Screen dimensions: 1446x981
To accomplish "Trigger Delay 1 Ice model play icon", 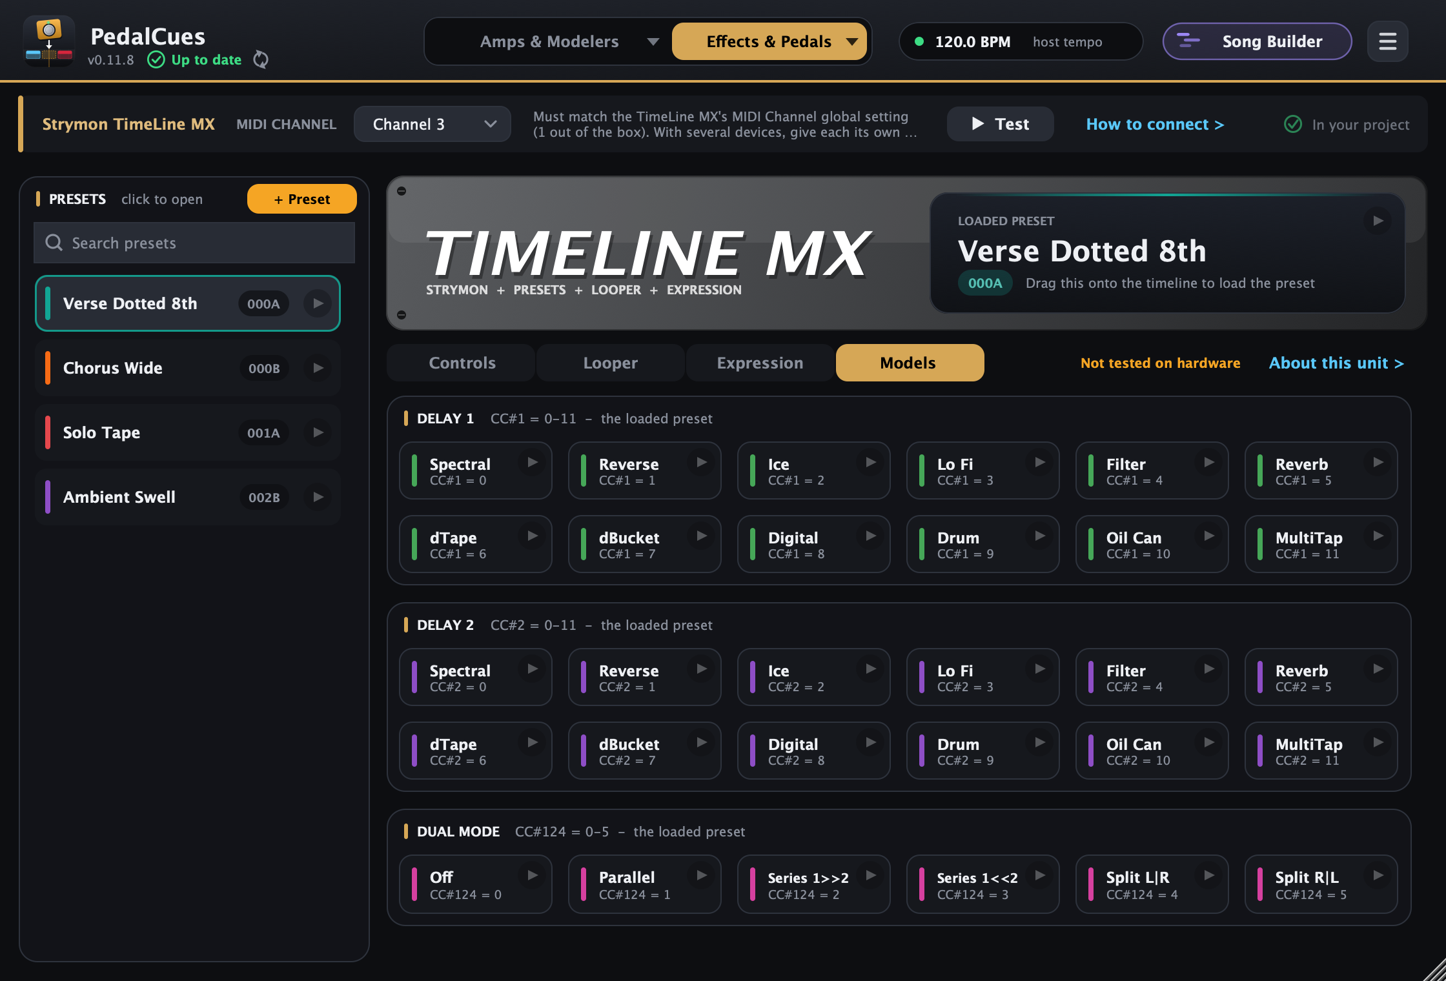I will 871,462.
